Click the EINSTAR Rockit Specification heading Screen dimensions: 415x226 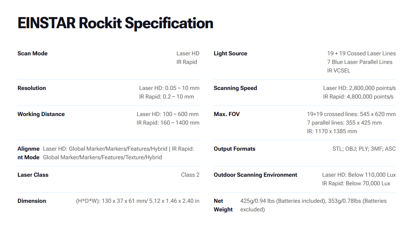tap(115, 24)
